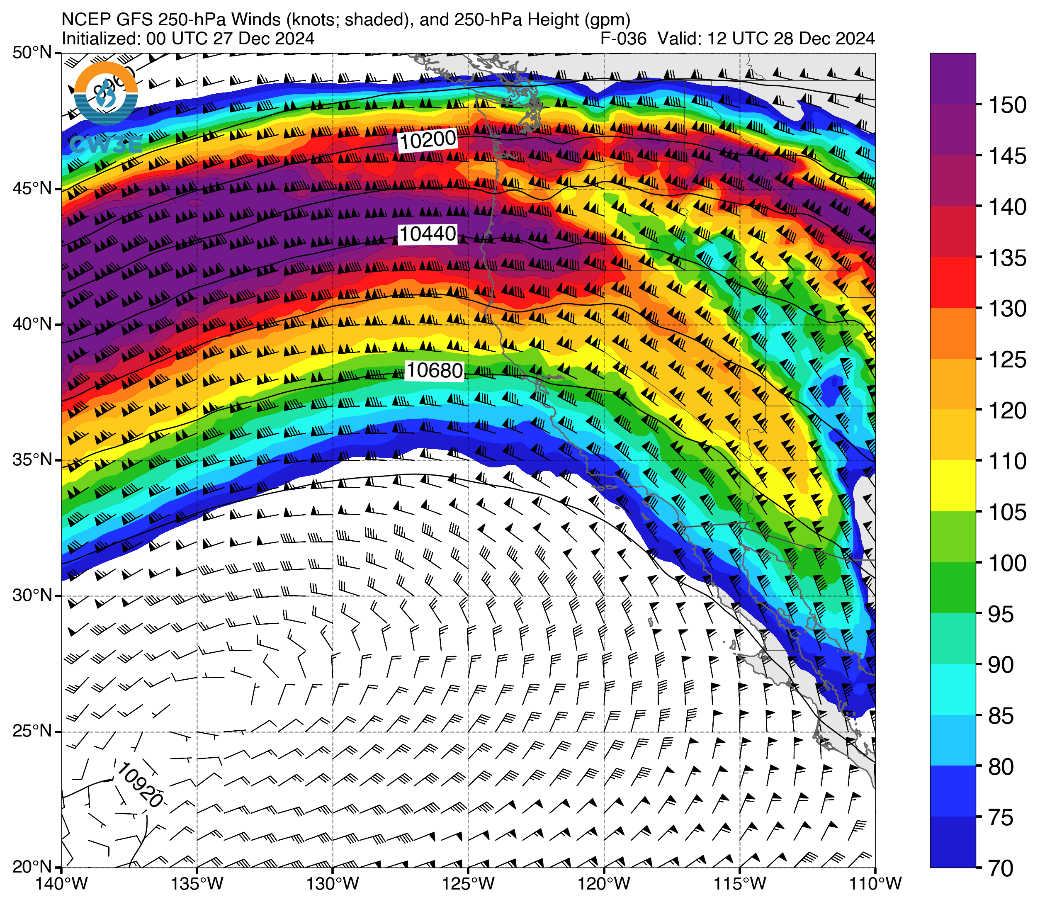Click the 'F-036' forecast hour text
This screenshot has height=914, width=1040.
pos(623,39)
